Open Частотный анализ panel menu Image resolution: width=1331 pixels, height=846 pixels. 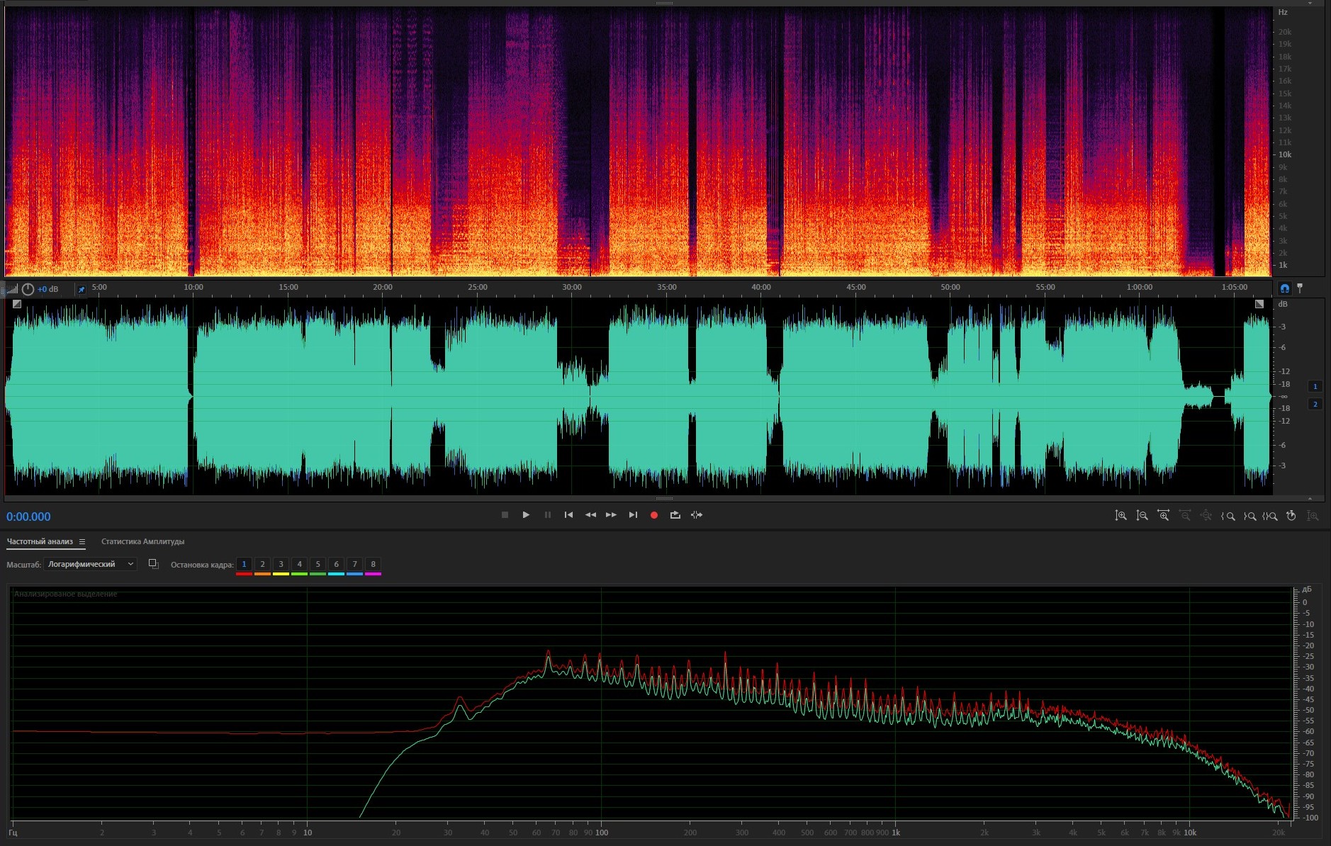tap(82, 542)
